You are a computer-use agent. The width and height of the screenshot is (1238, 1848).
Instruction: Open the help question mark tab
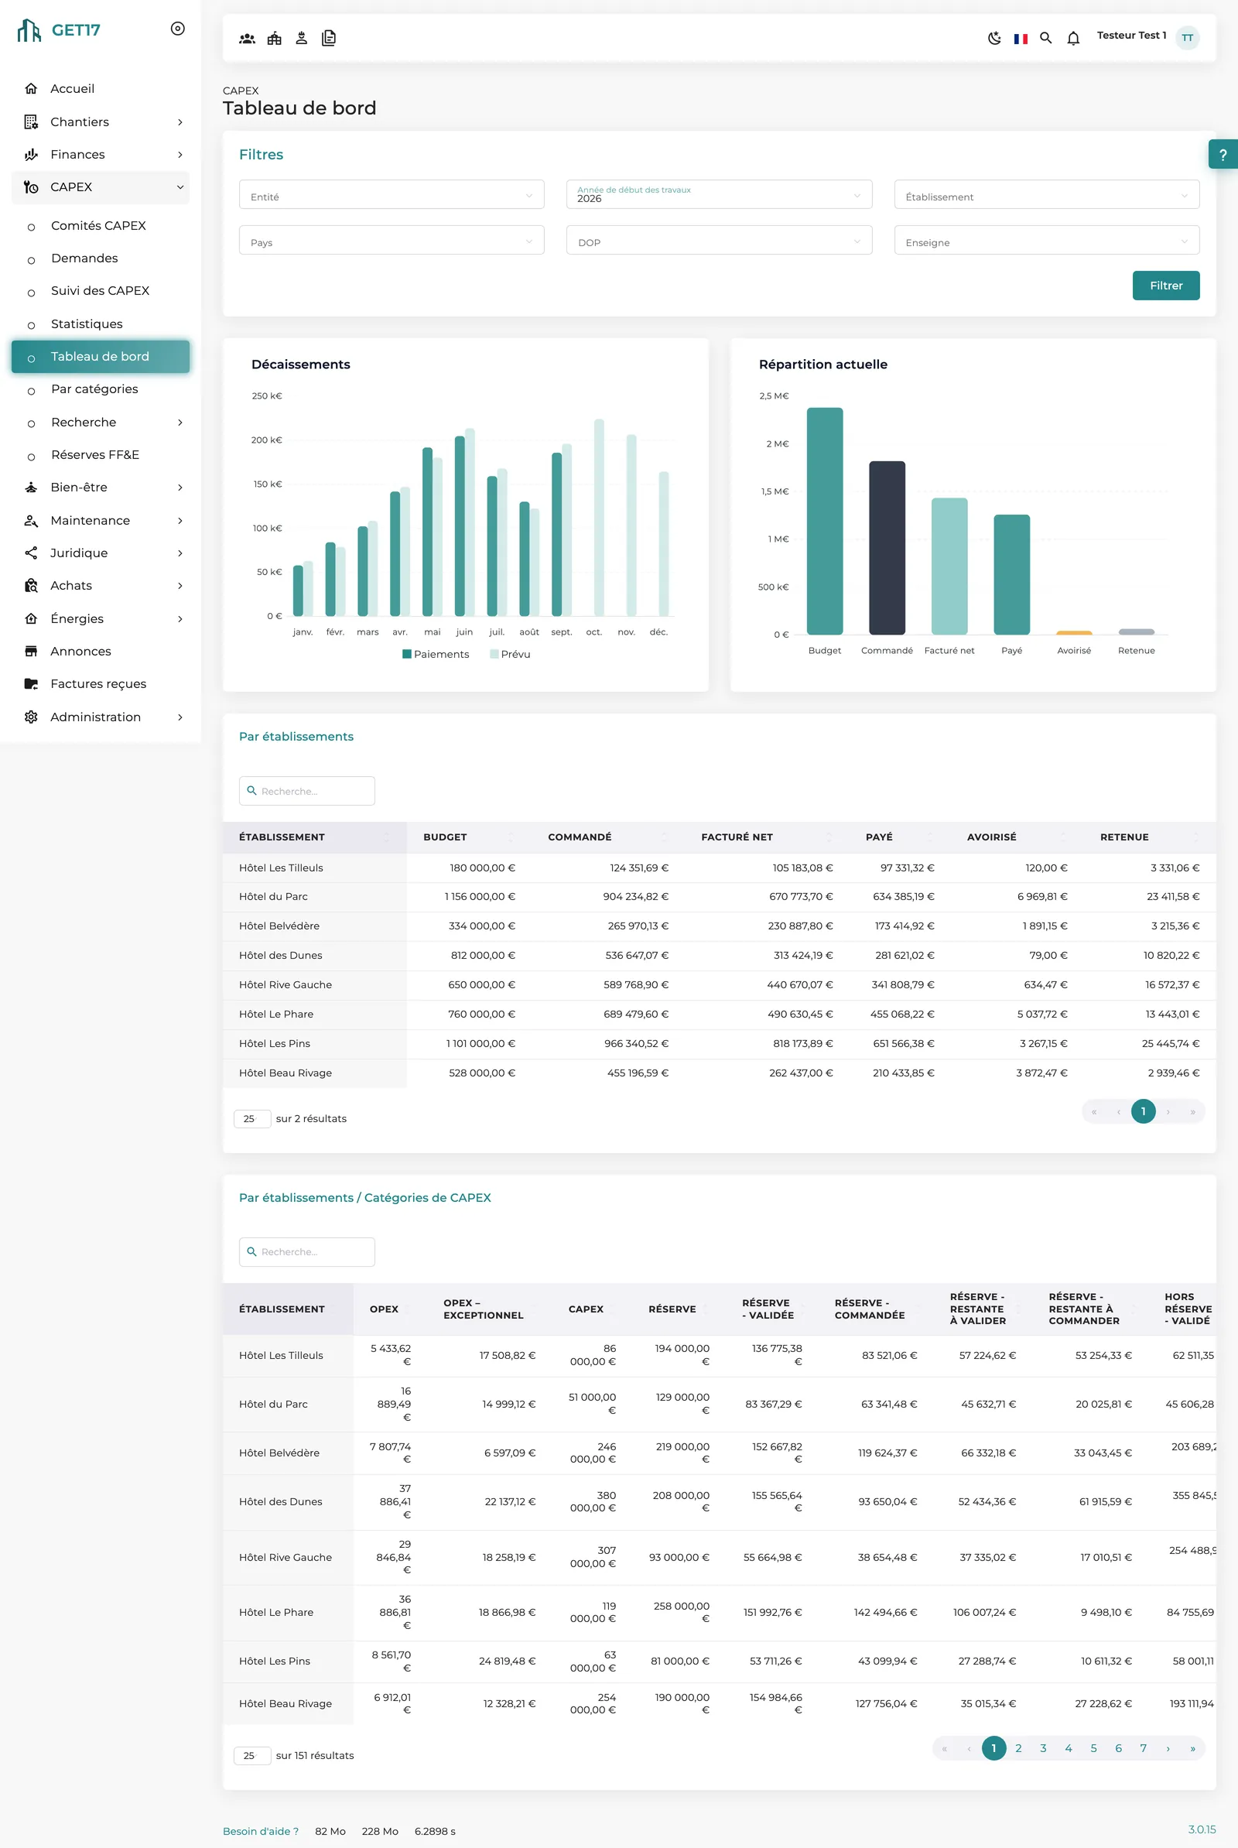[x=1223, y=155]
